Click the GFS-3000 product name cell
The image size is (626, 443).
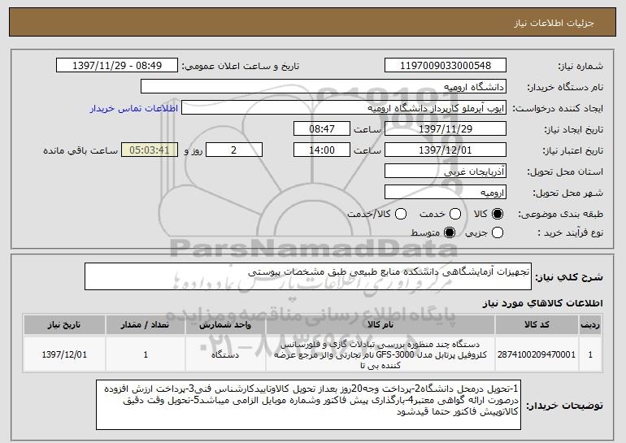[x=380, y=354]
